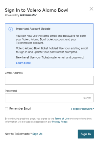Viewport: 98px width, 145px height.
Task: Open the Terms of Use link
Action: (62, 119)
